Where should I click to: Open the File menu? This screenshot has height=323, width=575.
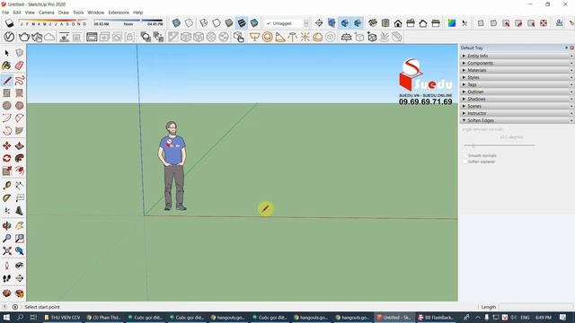pos(5,13)
